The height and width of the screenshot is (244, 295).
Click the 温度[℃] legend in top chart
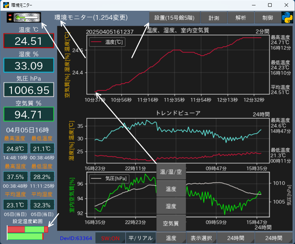click(x=107, y=42)
